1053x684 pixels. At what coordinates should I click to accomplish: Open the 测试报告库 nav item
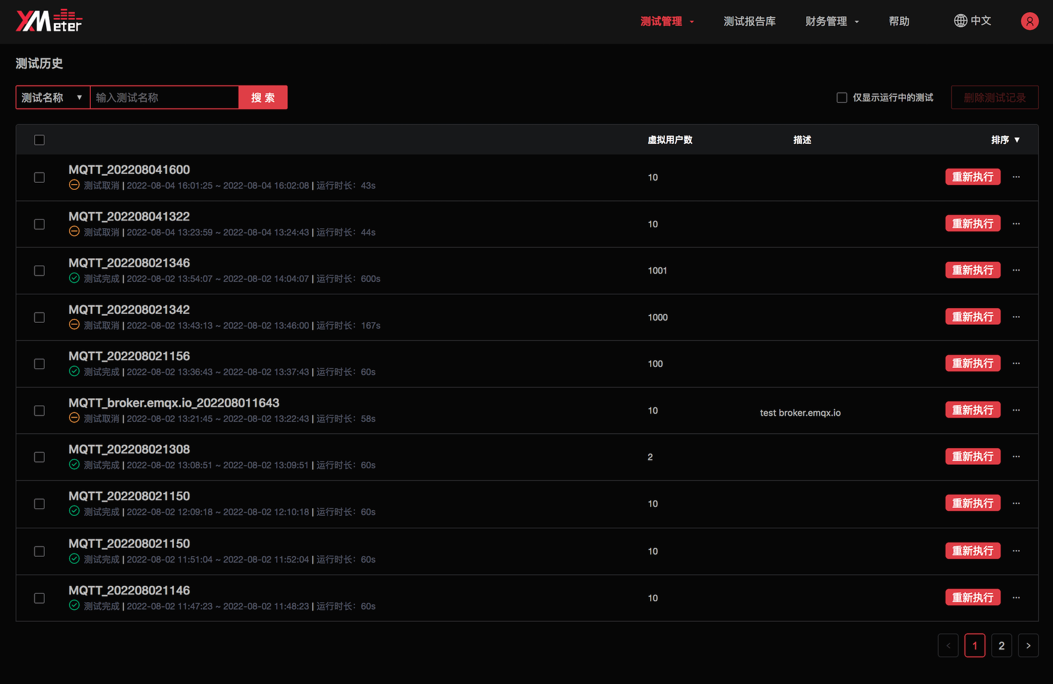(x=749, y=21)
